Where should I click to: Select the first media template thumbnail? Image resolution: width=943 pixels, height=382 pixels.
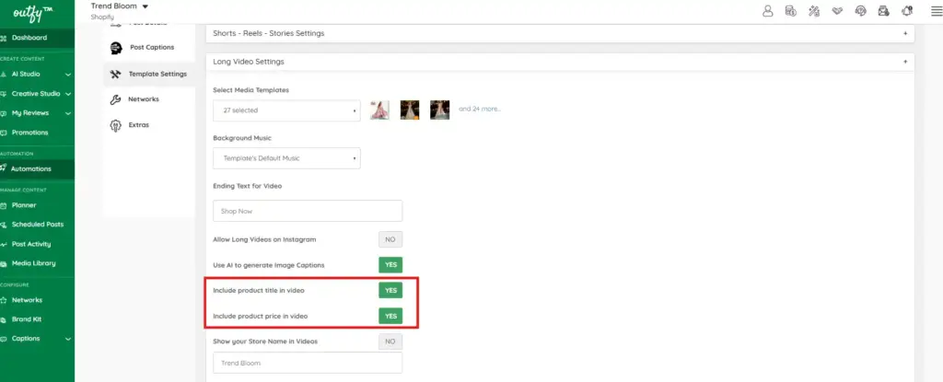tap(379, 110)
